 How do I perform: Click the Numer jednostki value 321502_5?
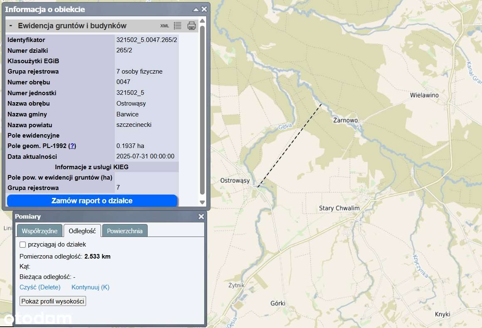pos(130,93)
